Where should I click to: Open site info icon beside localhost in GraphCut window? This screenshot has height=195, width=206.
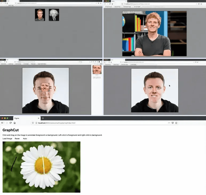point(36,123)
